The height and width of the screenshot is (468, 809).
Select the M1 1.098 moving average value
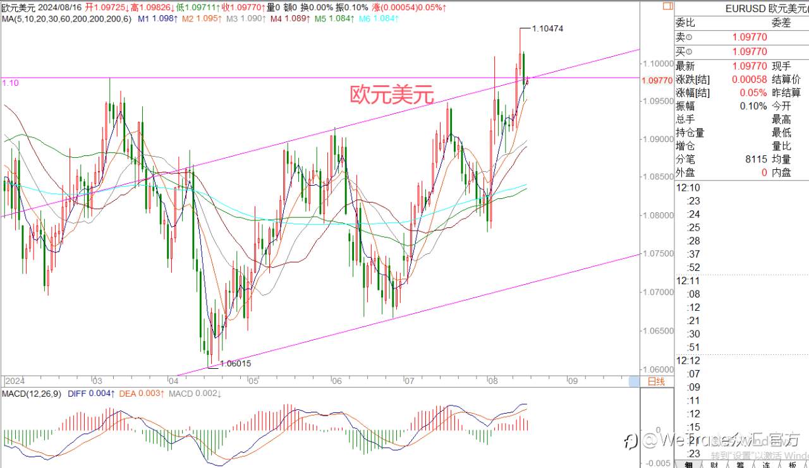[x=158, y=19]
